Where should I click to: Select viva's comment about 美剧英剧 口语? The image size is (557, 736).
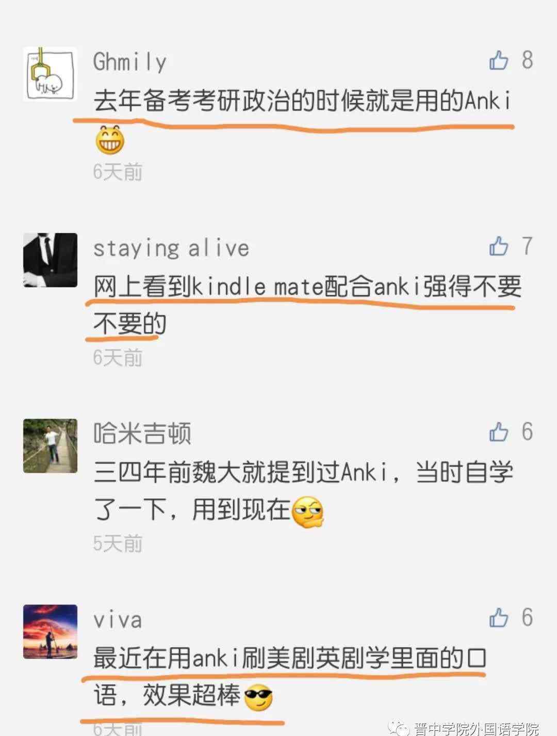(290, 677)
